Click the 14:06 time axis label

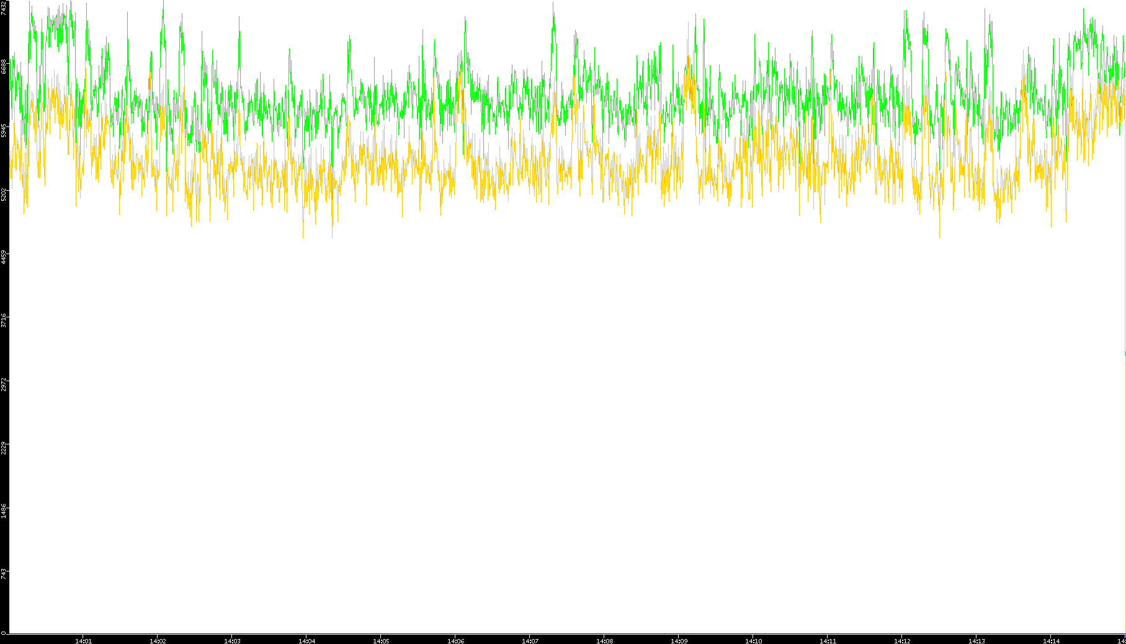455,641
